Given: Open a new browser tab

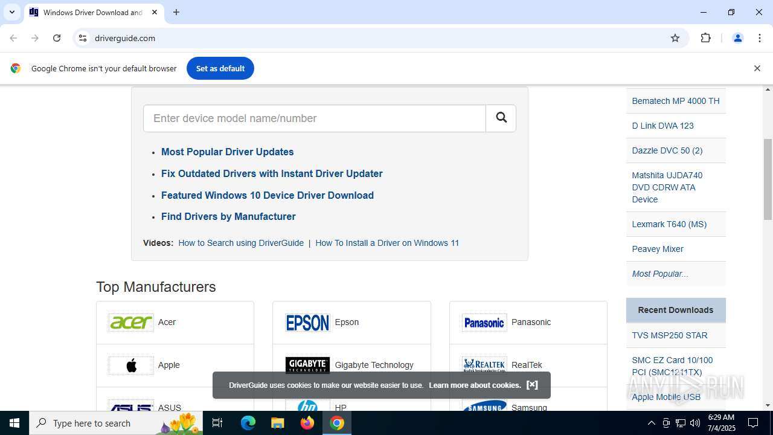Looking at the screenshot, I should coord(176,12).
